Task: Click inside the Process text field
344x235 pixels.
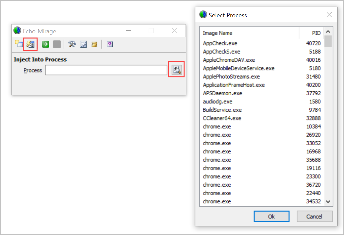Action: pyautogui.click(x=106, y=70)
